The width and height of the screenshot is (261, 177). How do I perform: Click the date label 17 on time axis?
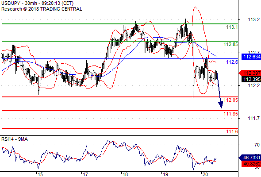(85, 174)
